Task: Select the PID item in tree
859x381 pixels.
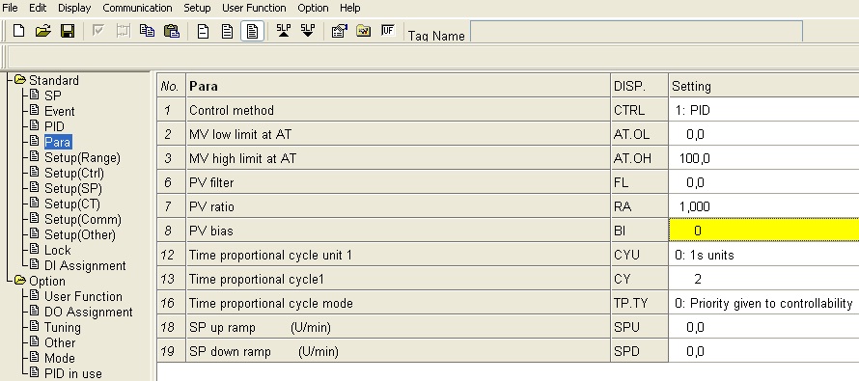Action: pos(54,126)
